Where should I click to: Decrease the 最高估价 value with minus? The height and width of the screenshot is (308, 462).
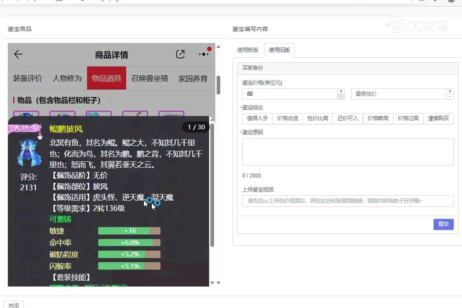click(450, 97)
